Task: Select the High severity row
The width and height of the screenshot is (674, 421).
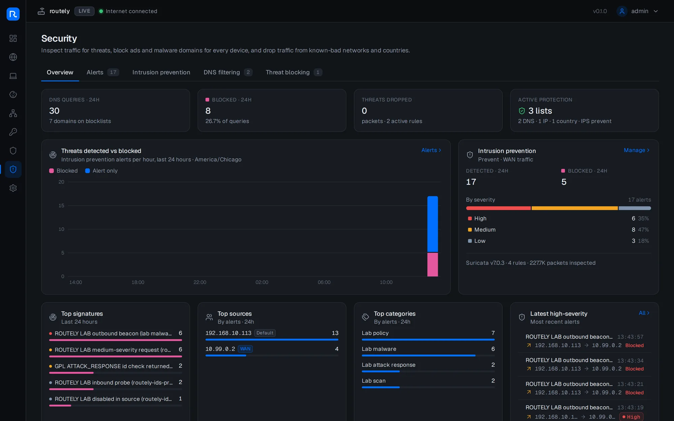Action: tap(558, 219)
